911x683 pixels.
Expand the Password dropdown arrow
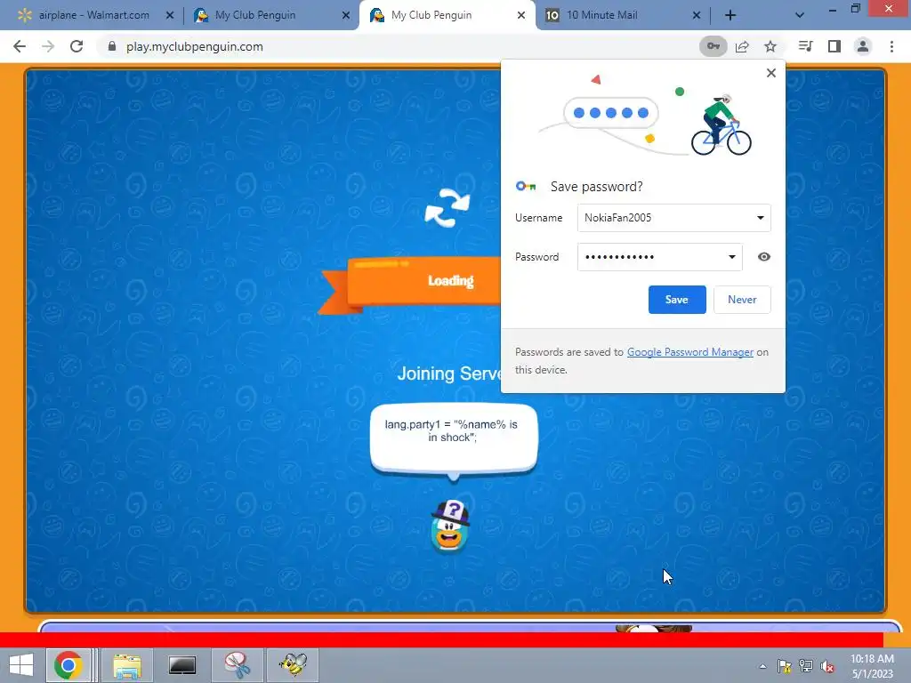(x=732, y=257)
